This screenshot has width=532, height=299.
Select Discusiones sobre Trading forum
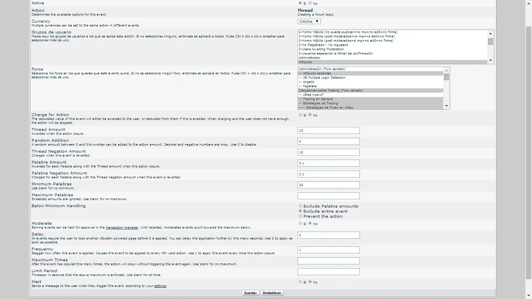click(370, 90)
